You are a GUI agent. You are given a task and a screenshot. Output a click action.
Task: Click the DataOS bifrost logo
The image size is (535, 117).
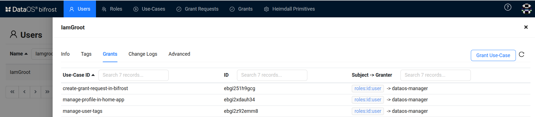pyautogui.click(x=31, y=9)
